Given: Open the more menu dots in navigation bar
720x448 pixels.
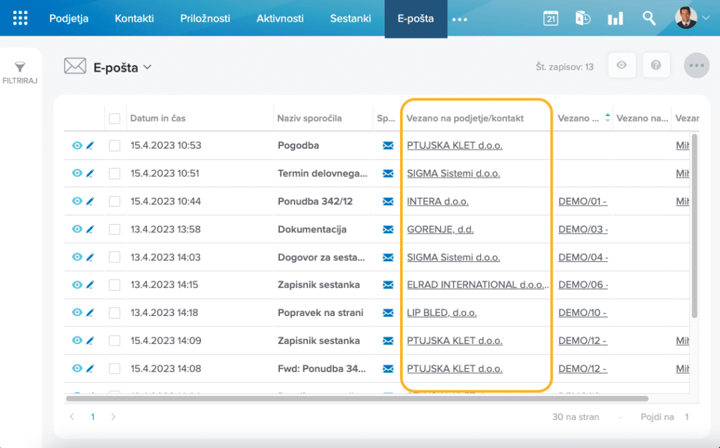Looking at the screenshot, I should pos(460,19).
